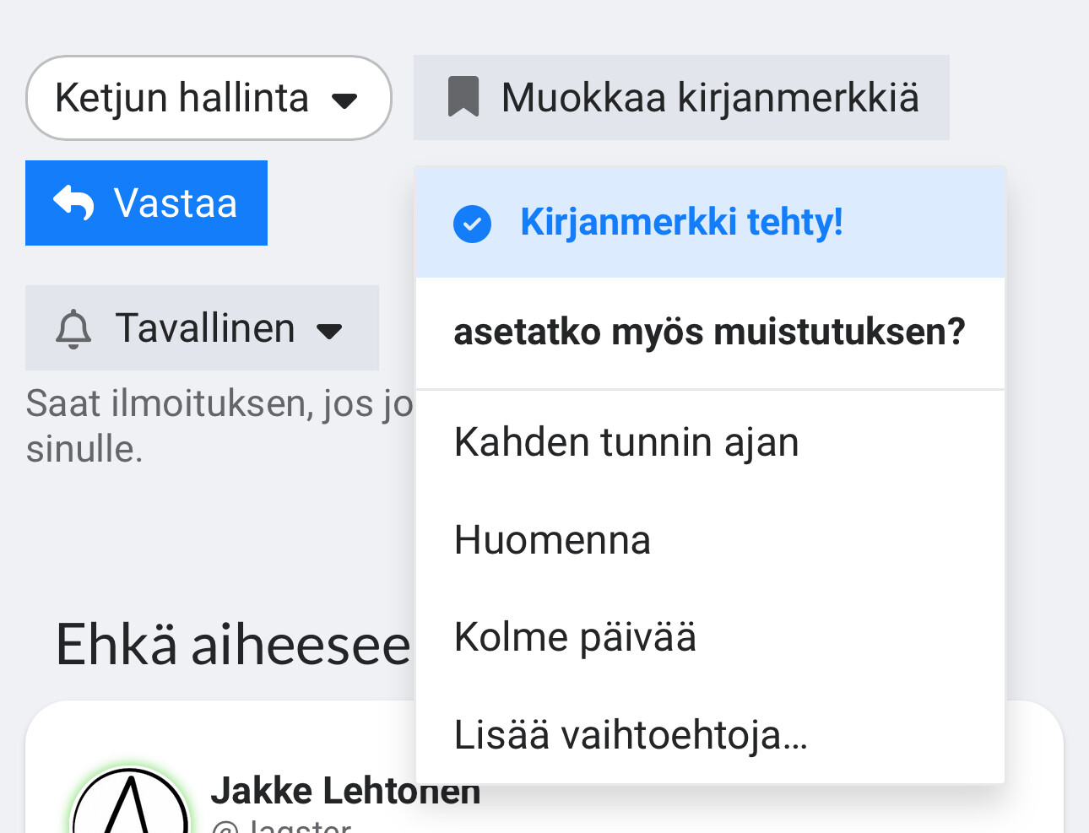Open the Ketjun hallinta dropdown arrow
This screenshot has width=1089, height=833.
(x=344, y=100)
